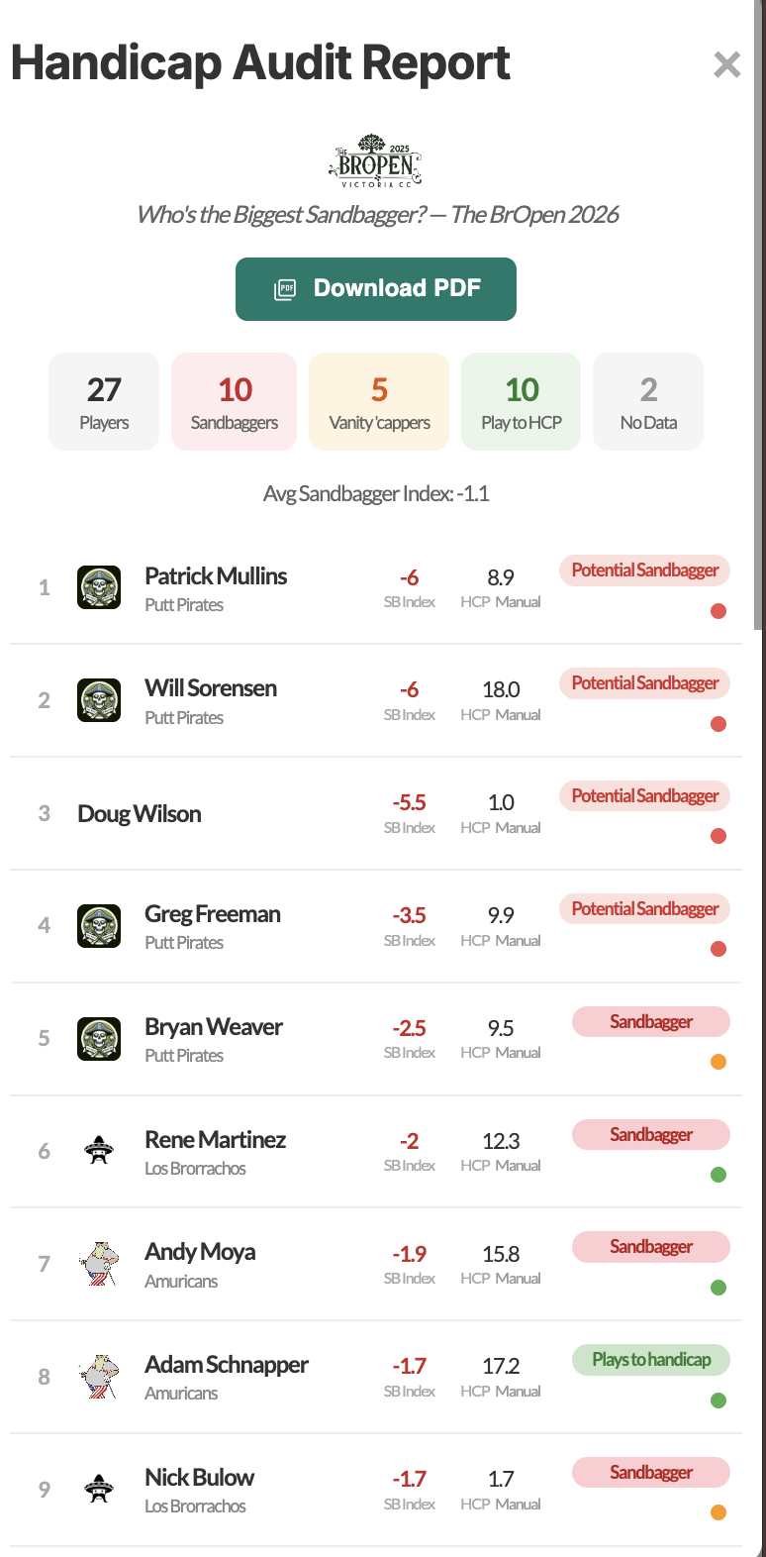Click the Download PDF button
The width and height of the screenshot is (766, 1557).
(375, 288)
